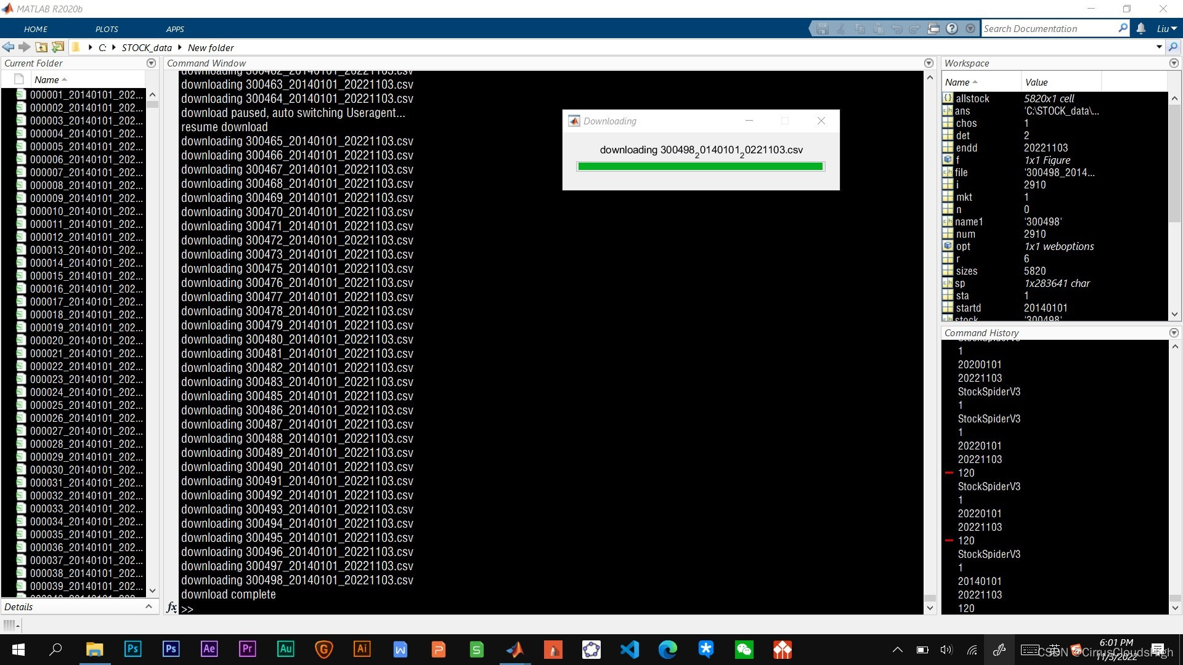Open Current Folder panel actions menu
1183x665 pixels.
(x=151, y=63)
